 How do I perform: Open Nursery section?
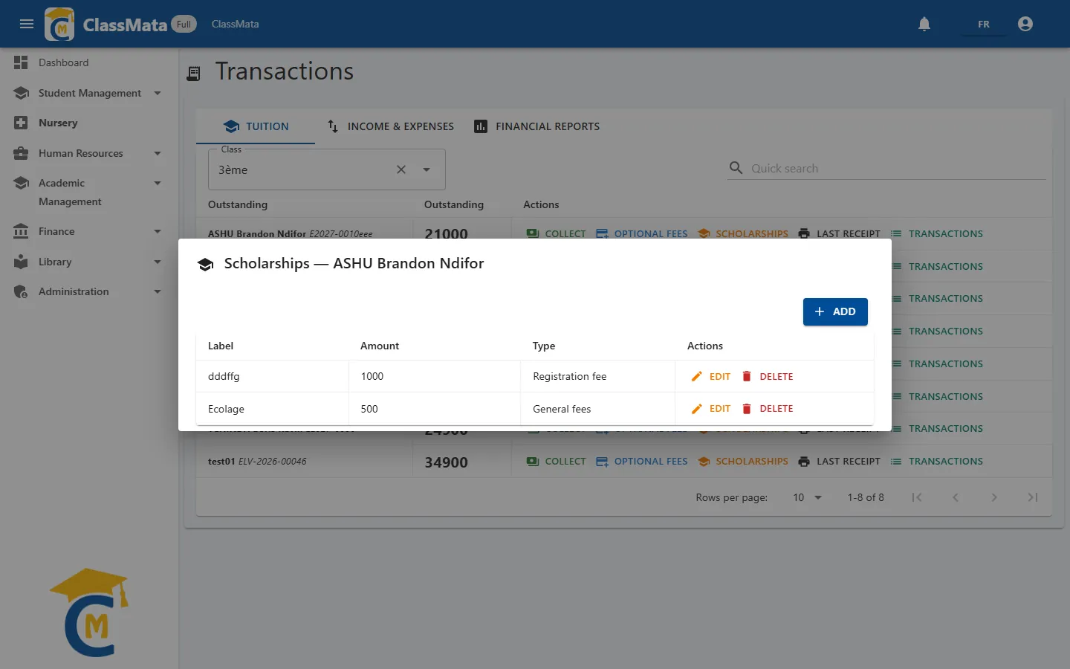[x=89, y=123]
